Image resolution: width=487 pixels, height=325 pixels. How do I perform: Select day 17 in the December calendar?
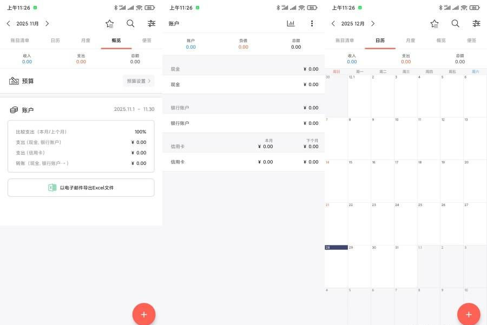[406, 181]
